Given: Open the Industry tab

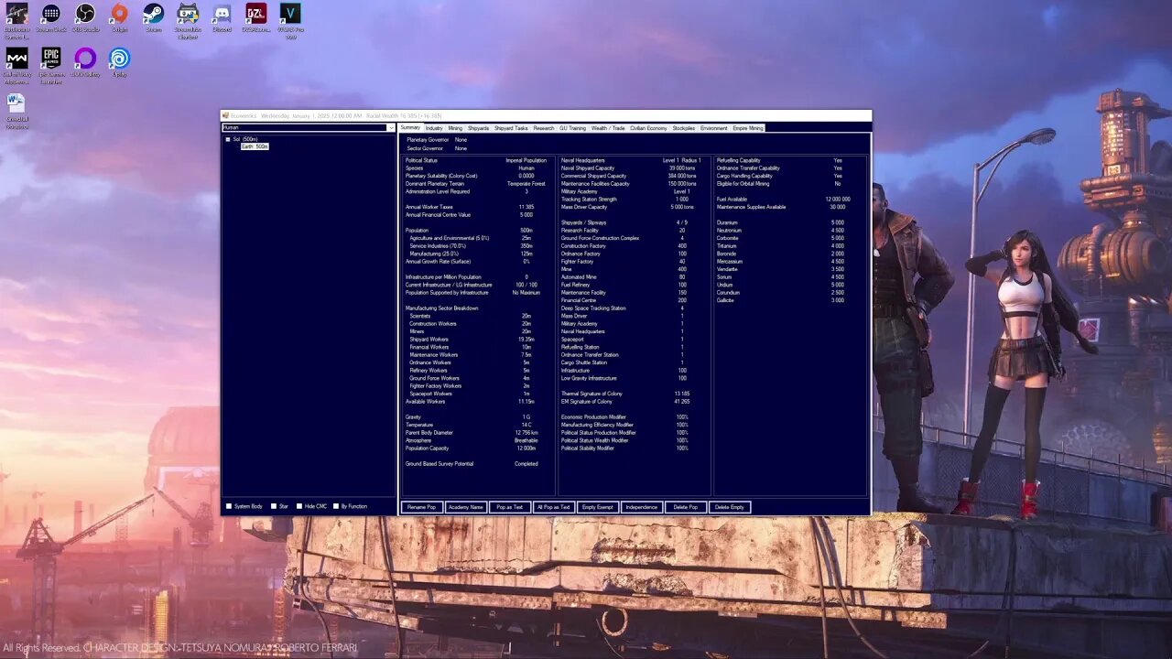Looking at the screenshot, I should tap(434, 128).
